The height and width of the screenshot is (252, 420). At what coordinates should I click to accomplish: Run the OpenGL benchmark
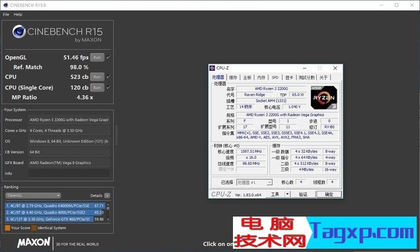click(97, 57)
